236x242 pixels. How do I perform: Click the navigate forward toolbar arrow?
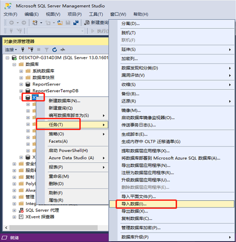click(x=24, y=23)
